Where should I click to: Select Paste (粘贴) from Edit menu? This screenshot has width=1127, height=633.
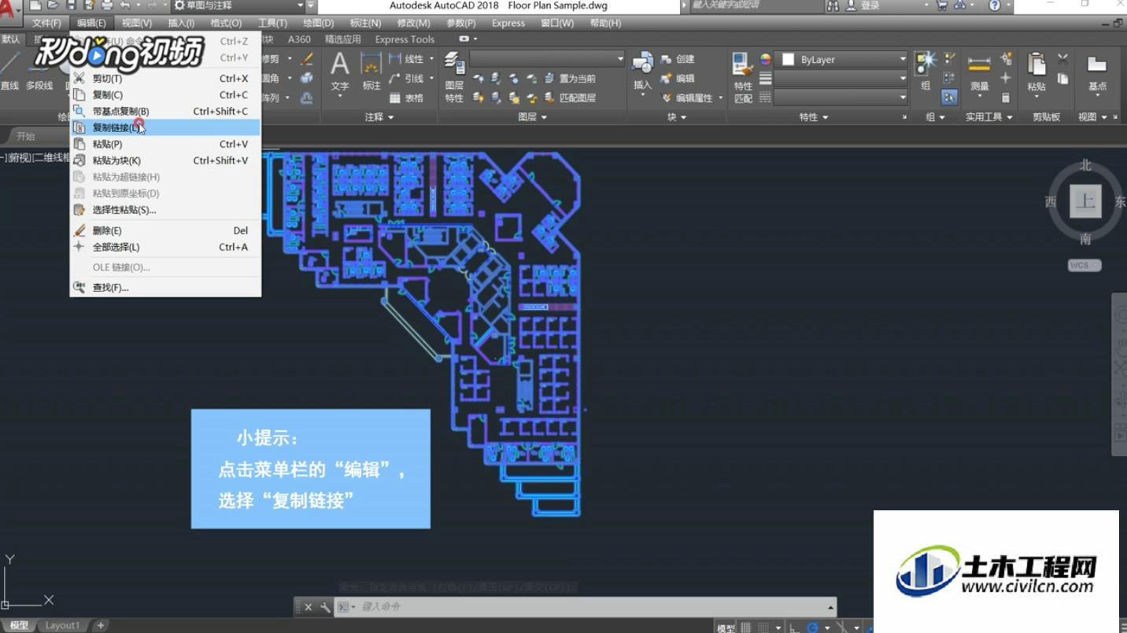pyautogui.click(x=165, y=144)
